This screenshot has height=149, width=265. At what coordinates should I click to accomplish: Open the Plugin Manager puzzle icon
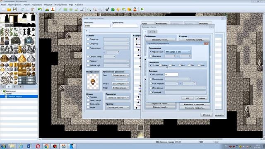(113, 10)
